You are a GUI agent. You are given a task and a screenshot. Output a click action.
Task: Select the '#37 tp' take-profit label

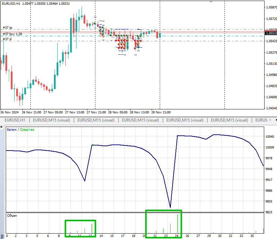click(8, 28)
